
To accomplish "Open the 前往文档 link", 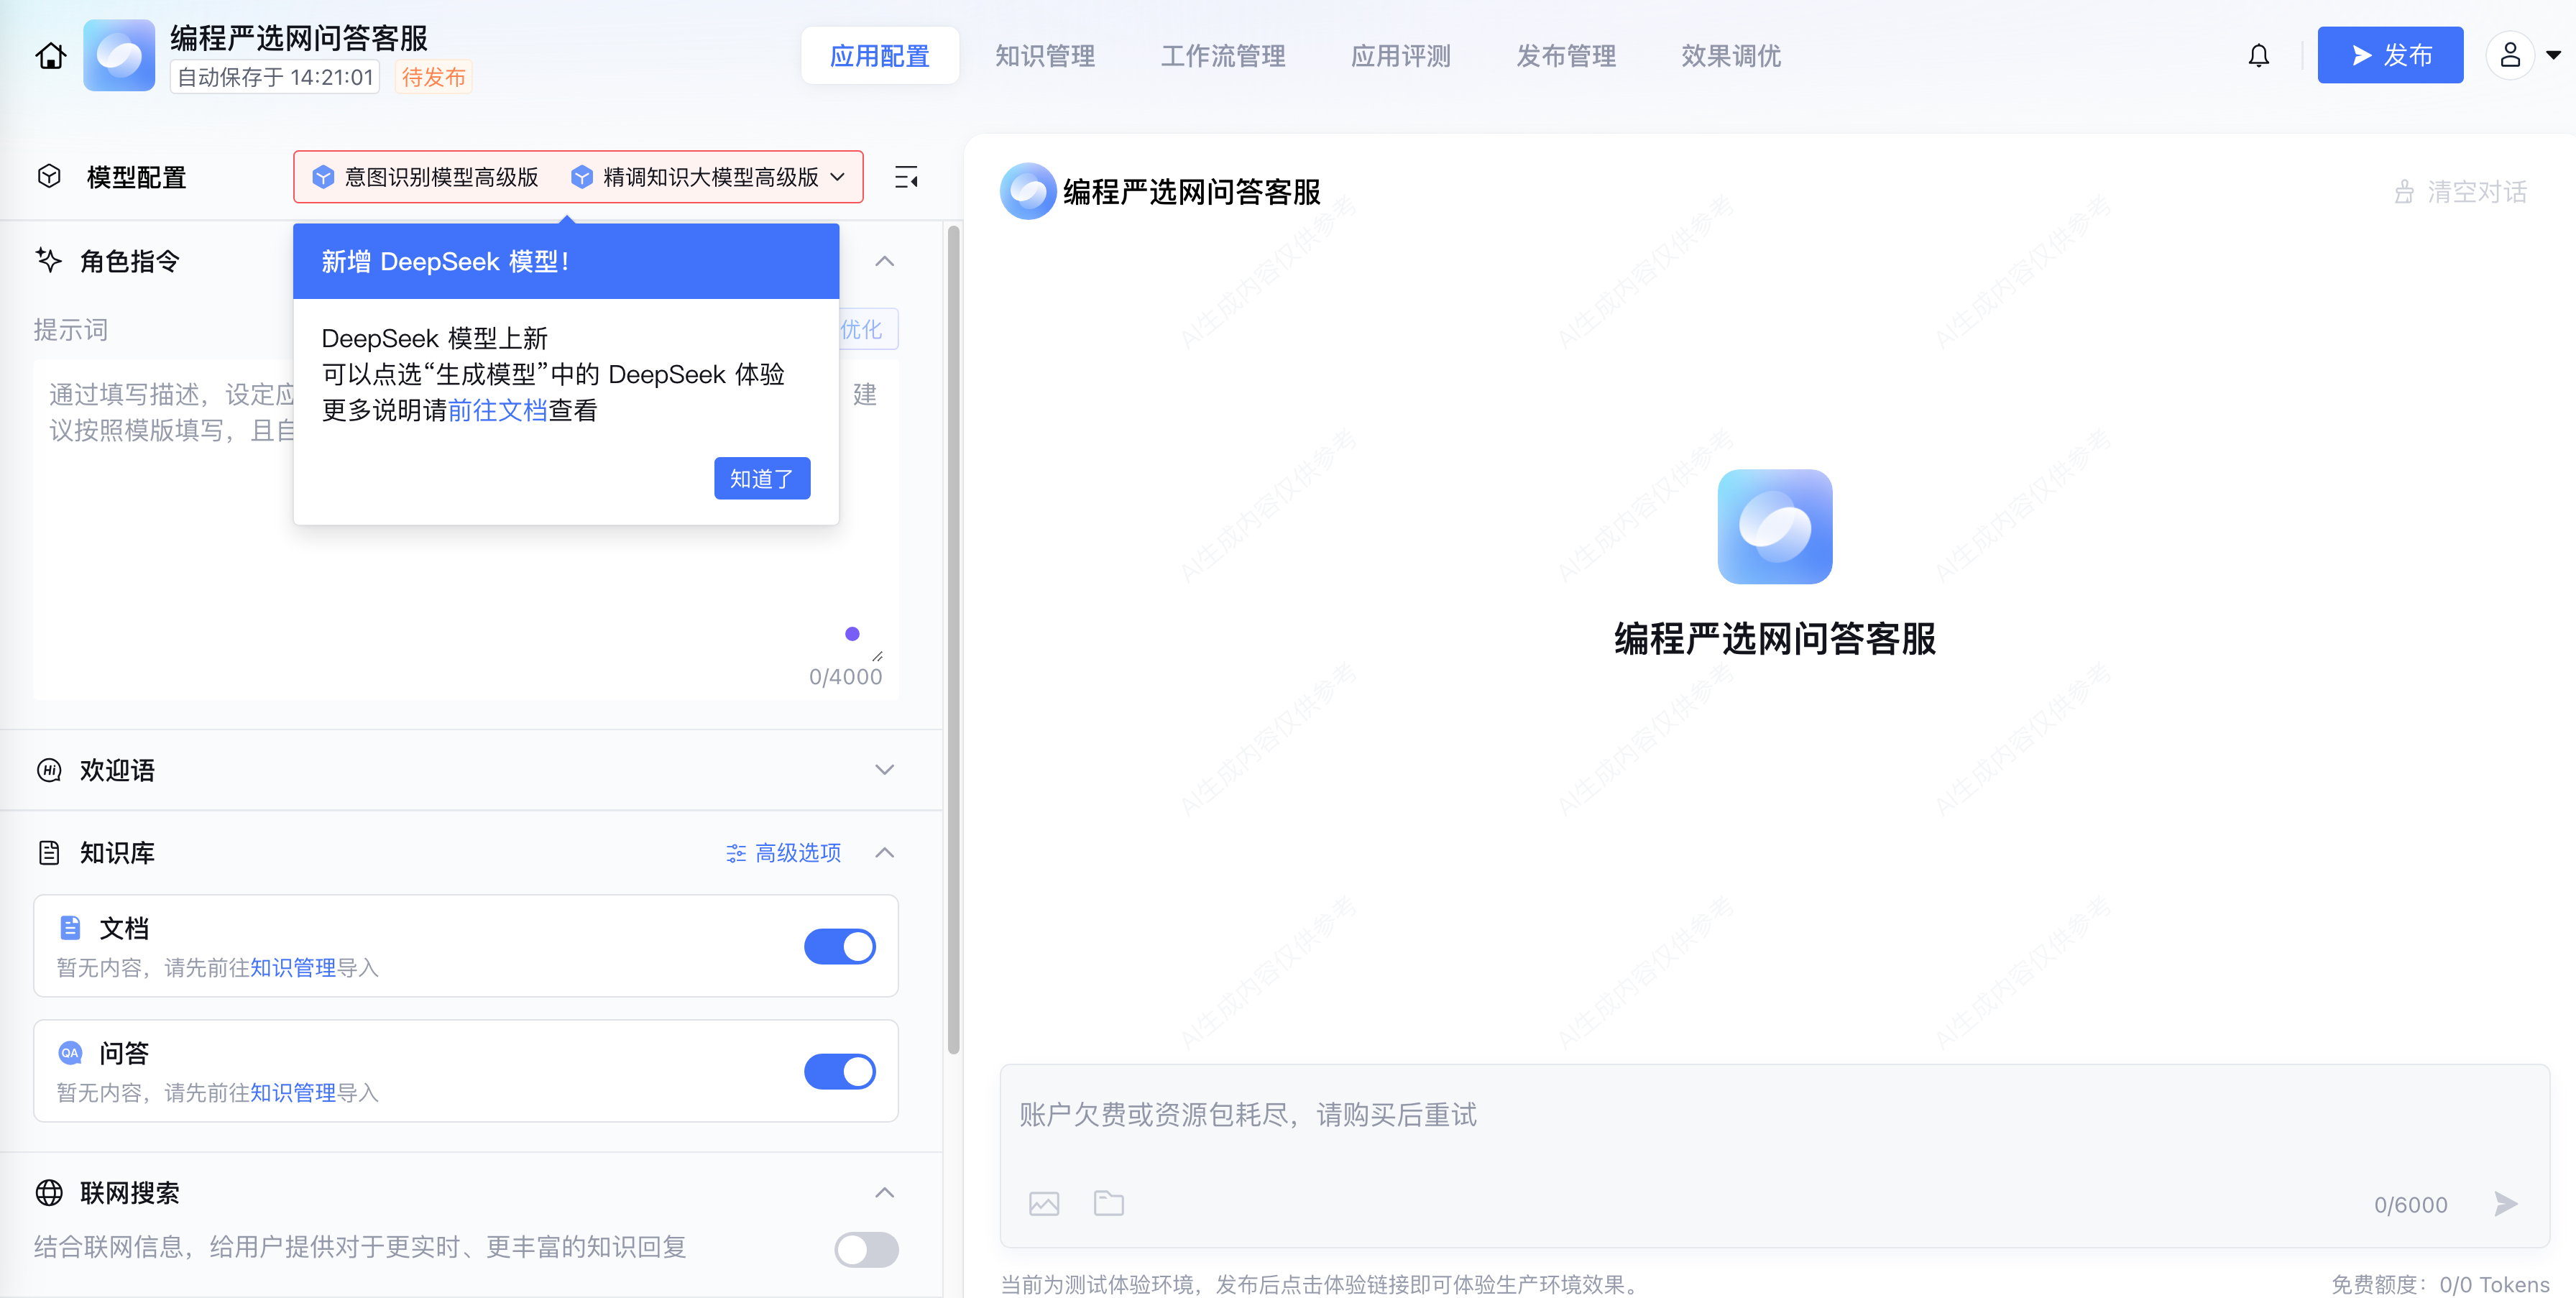I will [497, 410].
